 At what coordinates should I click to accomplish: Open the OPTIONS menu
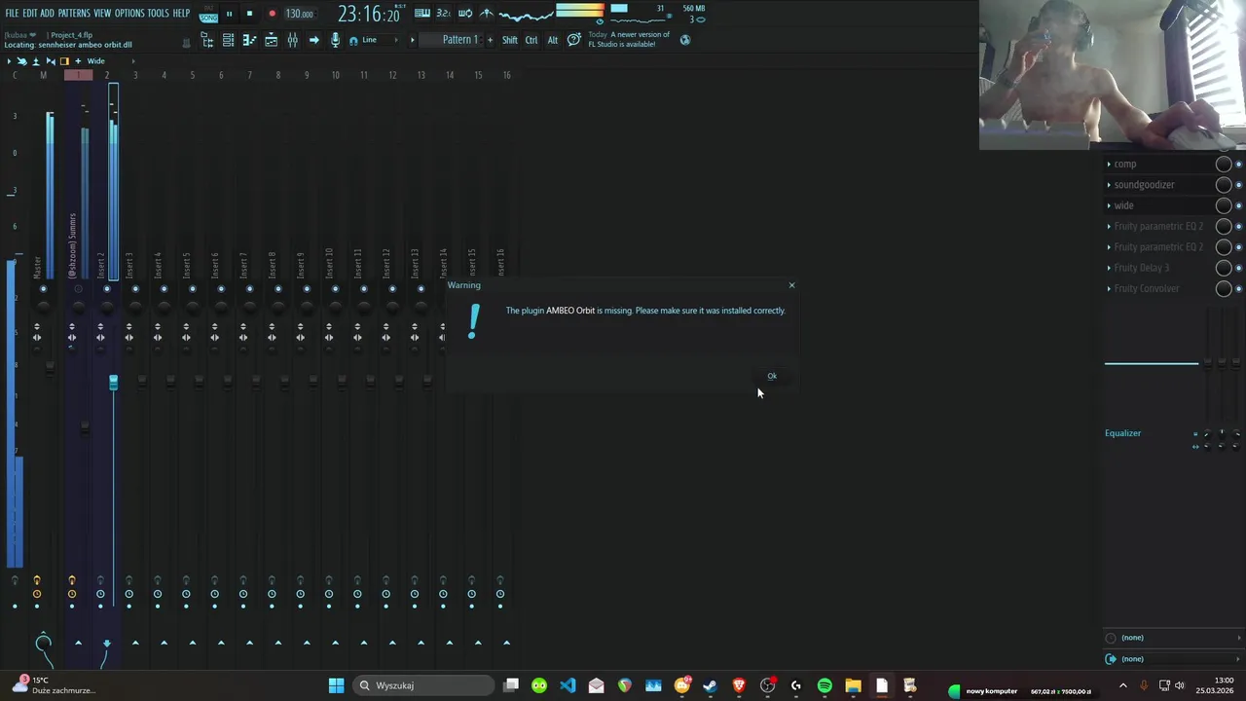[129, 14]
